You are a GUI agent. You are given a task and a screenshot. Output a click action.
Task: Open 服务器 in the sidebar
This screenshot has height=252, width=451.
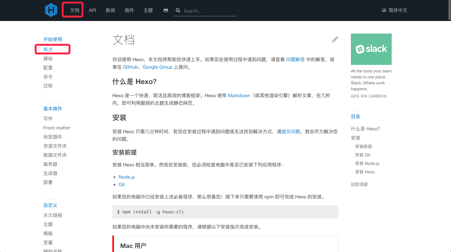click(x=50, y=164)
